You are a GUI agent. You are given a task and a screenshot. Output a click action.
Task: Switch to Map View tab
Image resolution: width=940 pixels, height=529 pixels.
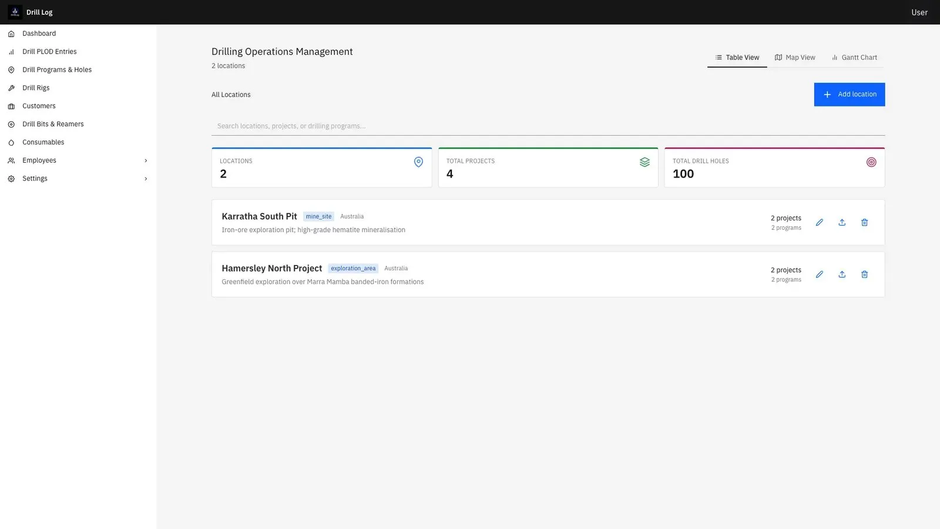[795, 58]
